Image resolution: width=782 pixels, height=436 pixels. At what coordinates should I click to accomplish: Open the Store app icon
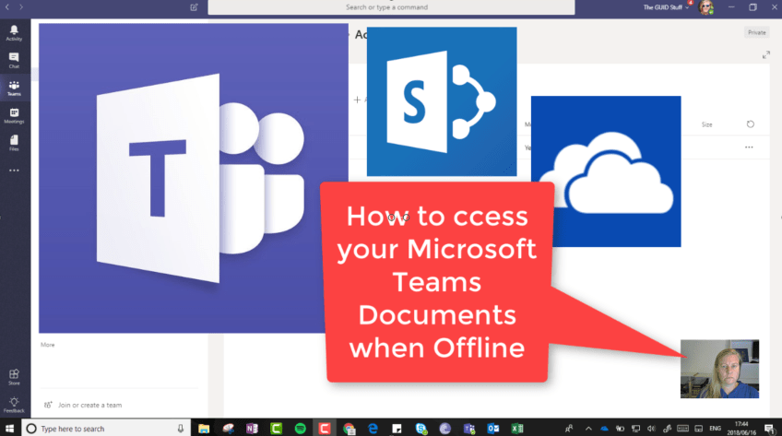14,375
